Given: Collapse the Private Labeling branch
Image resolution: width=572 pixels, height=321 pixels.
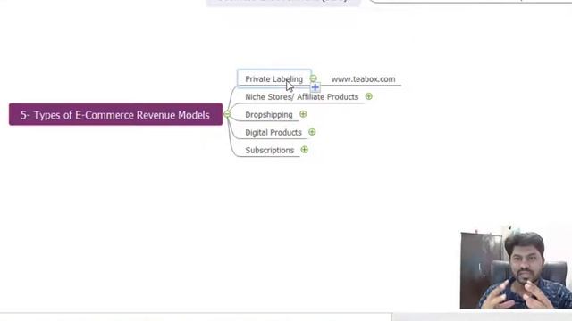Looking at the screenshot, I should (314, 78).
